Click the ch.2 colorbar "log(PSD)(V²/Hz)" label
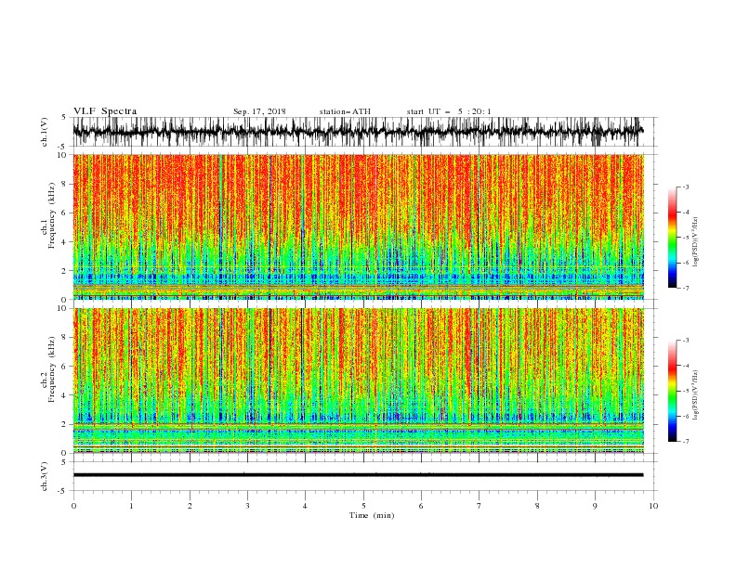This screenshot has height=568, width=736. click(x=695, y=395)
